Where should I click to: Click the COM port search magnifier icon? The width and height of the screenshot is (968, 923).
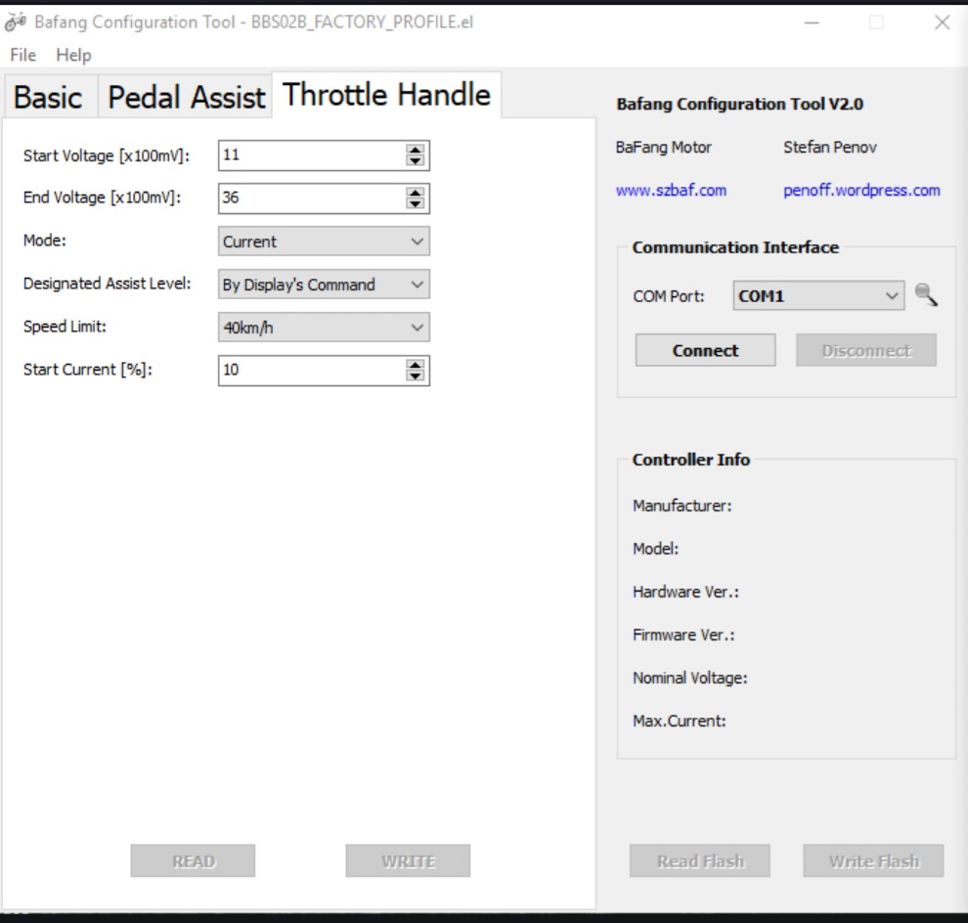(x=926, y=295)
